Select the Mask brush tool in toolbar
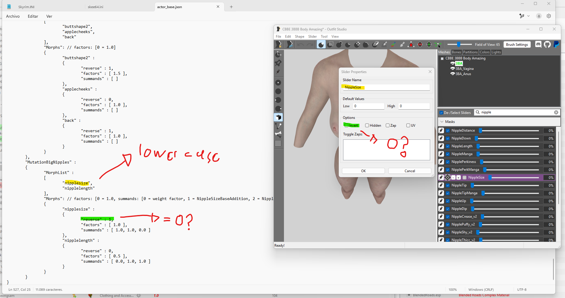 click(330, 44)
